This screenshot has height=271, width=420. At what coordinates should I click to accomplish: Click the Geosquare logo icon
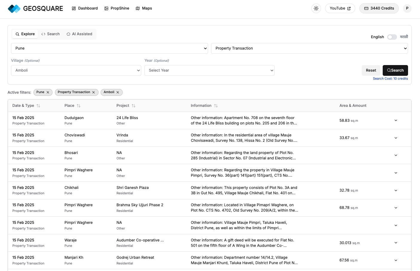14,9
